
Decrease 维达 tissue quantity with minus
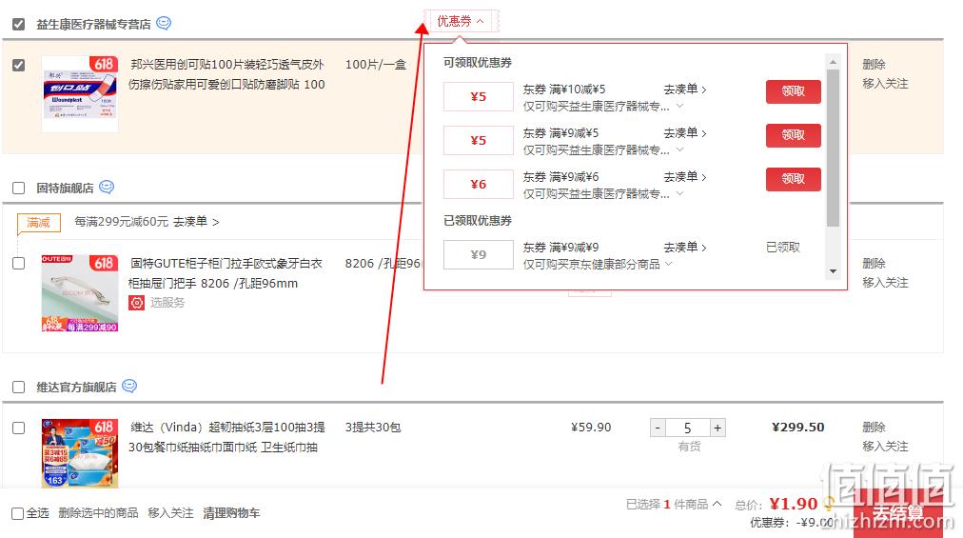click(x=658, y=428)
